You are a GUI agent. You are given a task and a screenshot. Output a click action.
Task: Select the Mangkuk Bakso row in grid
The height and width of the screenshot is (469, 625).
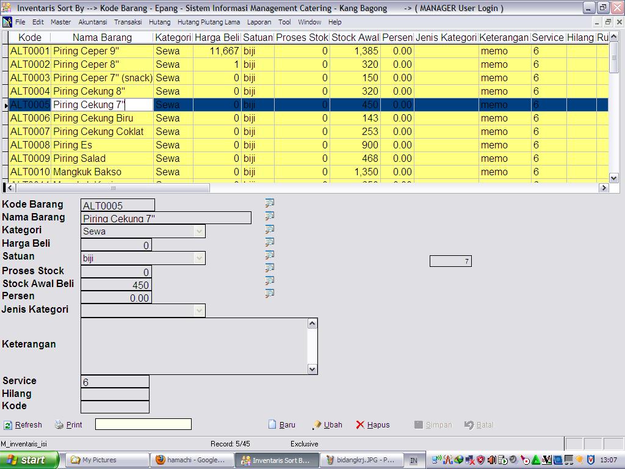tap(87, 172)
